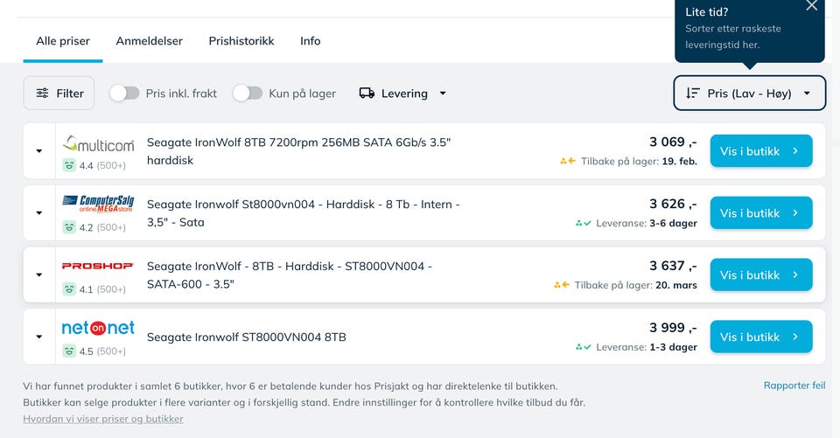This screenshot has width=840, height=438.
Task: Enable 'Kun på lager' switch
Action: coord(248,94)
